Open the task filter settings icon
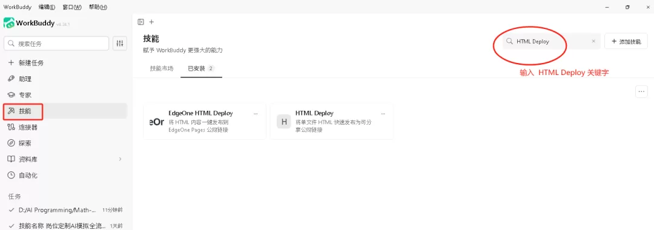This screenshot has height=230, width=654. click(x=120, y=44)
